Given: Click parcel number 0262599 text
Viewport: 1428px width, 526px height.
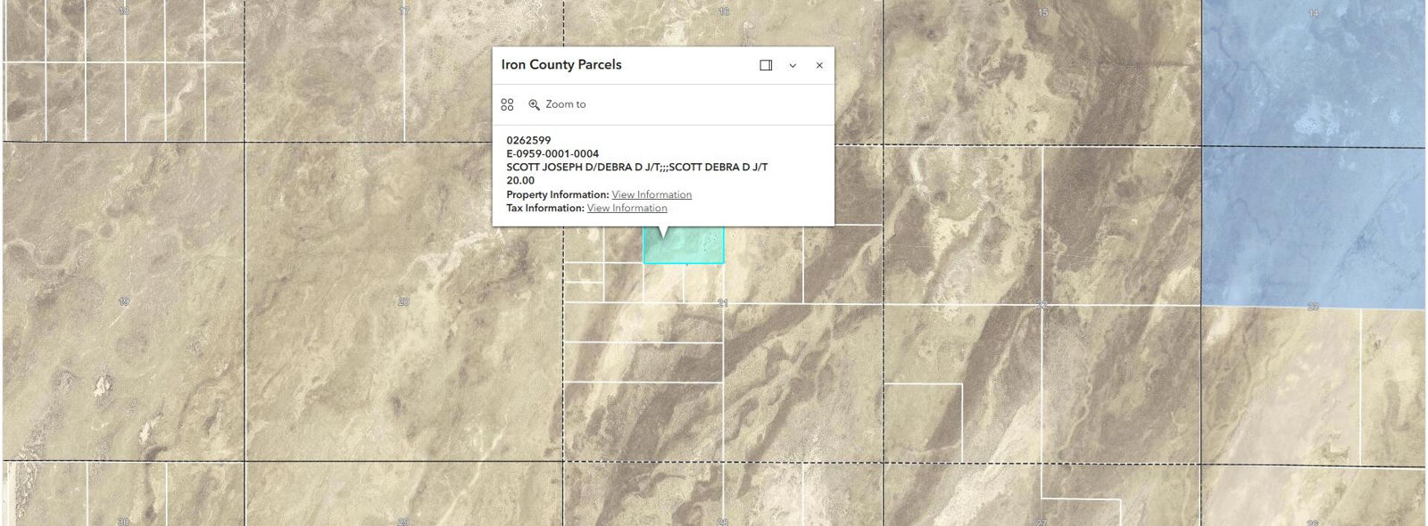Looking at the screenshot, I should pyautogui.click(x=528, y=140).
